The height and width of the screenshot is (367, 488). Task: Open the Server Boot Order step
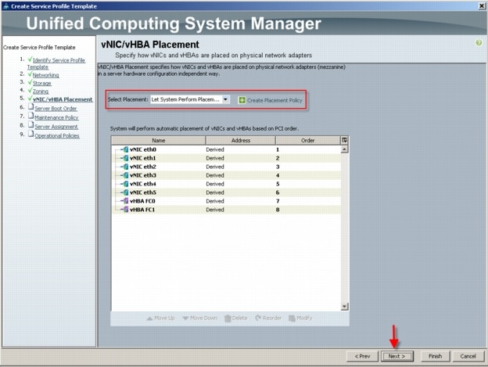tap(56, 108)
